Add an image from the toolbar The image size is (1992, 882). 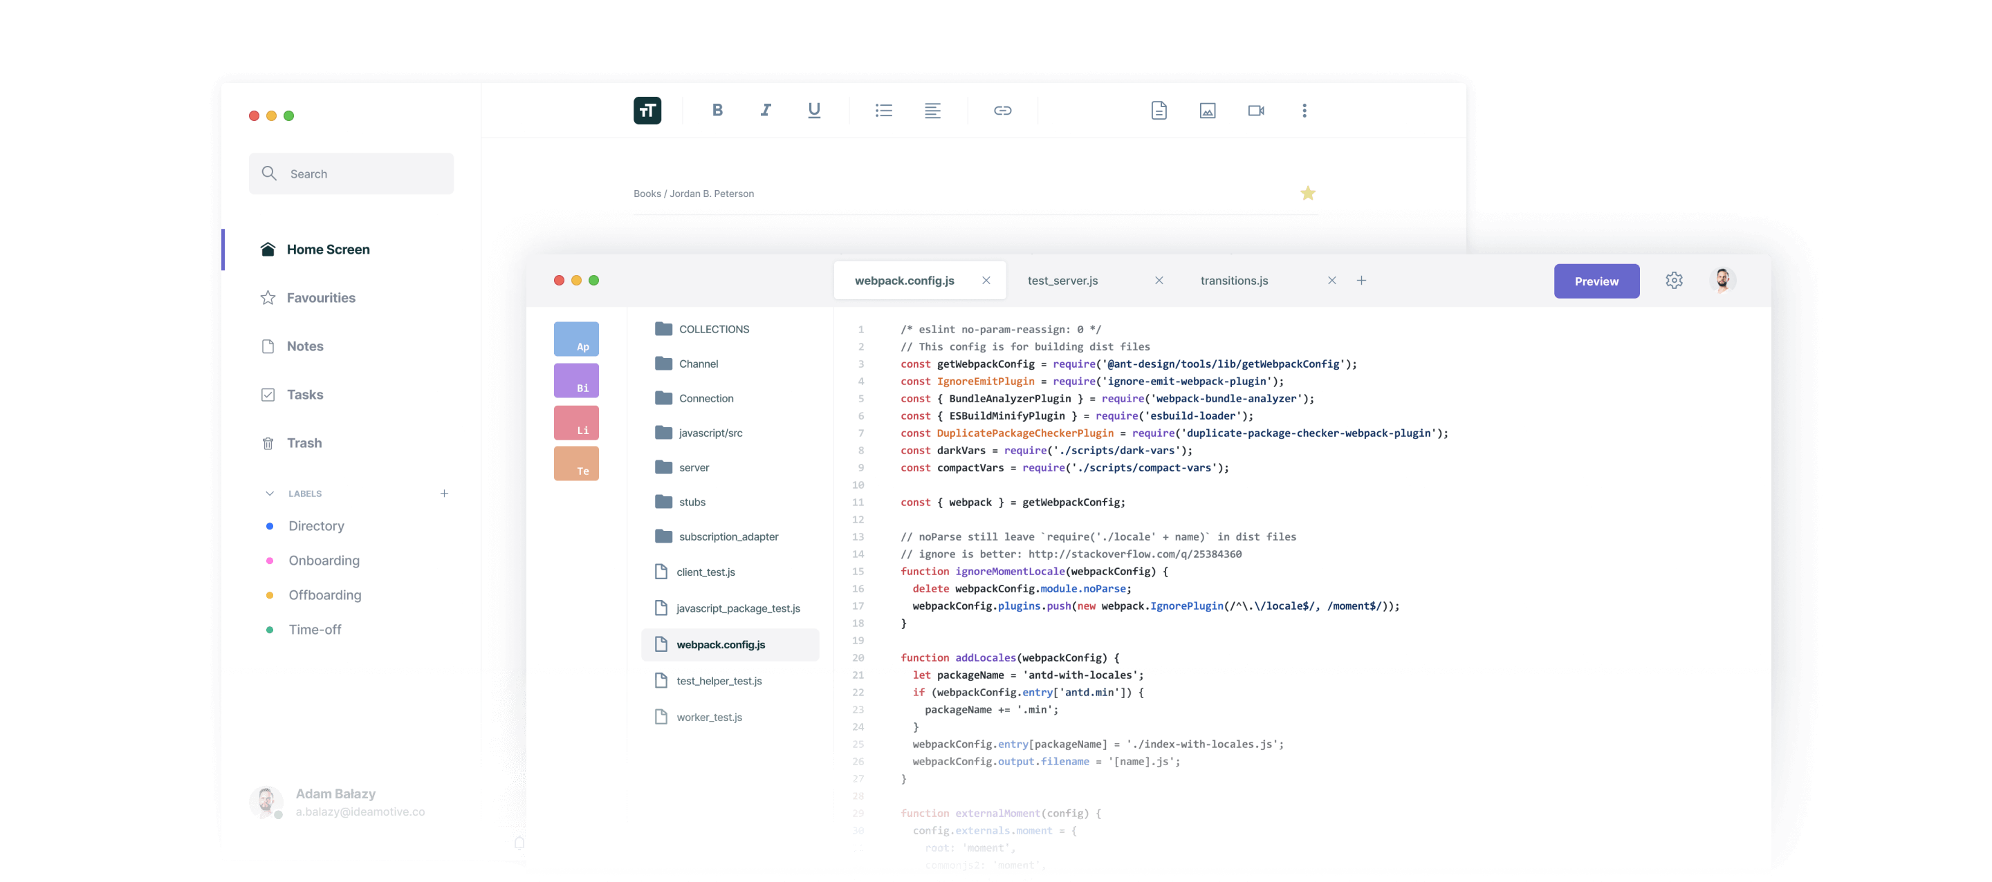pyautogui.click(x=1207, y=111)
